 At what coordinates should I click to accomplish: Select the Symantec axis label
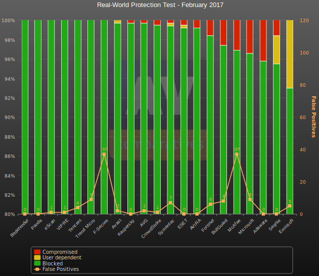(166, 227)
